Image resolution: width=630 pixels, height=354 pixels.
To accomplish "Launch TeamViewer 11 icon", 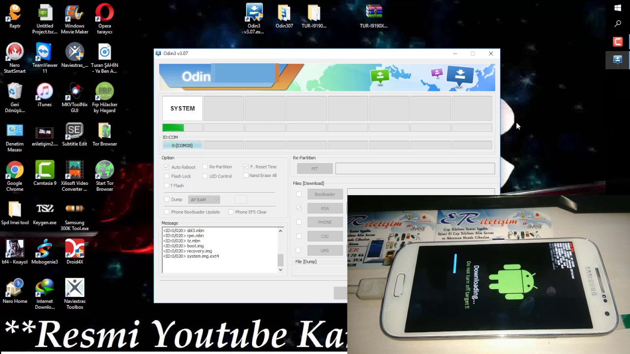I will click(45, 59).
